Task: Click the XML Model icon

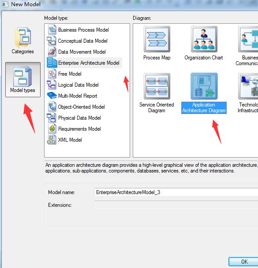Action: [x=52, y=140]
